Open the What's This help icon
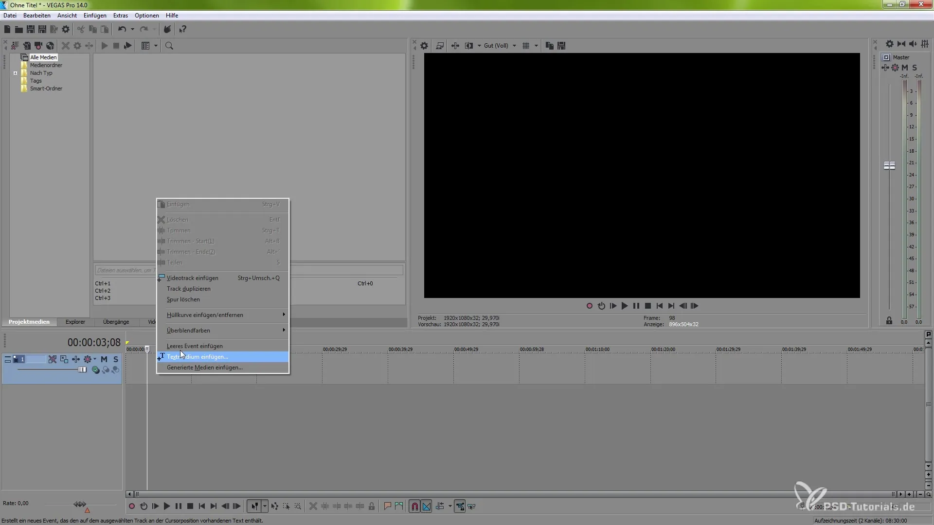 (182, 30)
